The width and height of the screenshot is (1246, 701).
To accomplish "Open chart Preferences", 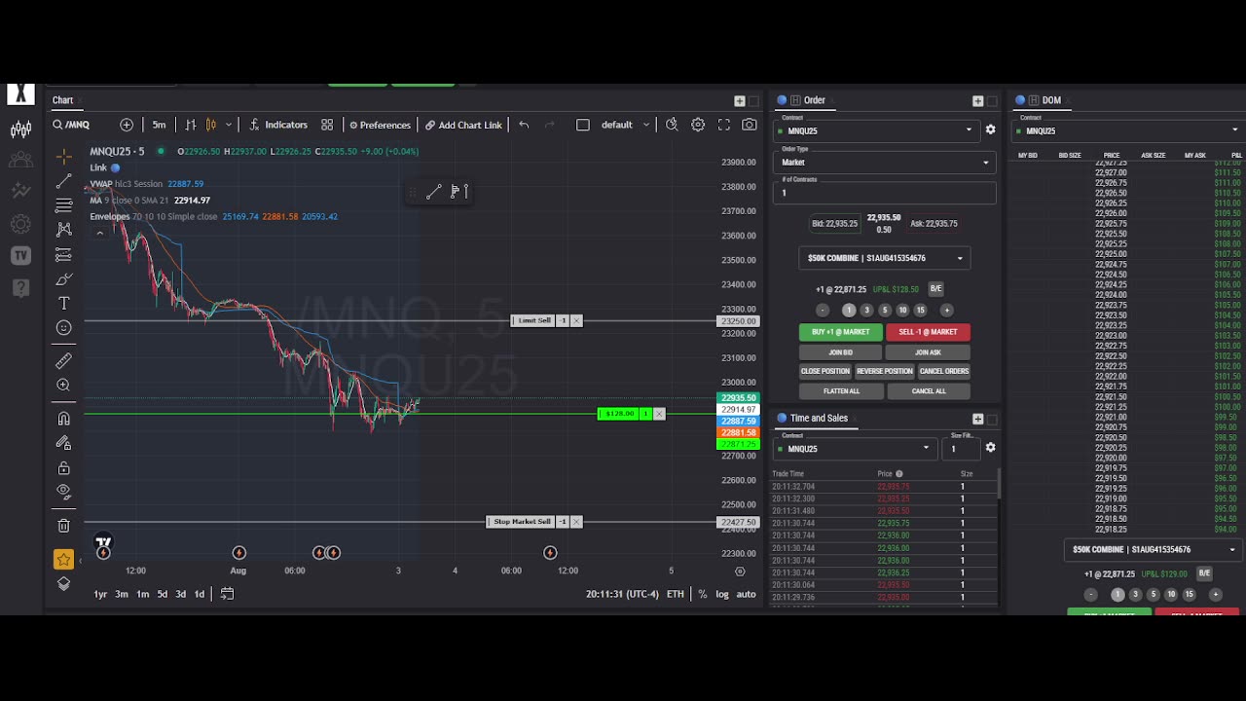I will click(x=380, y=125).
